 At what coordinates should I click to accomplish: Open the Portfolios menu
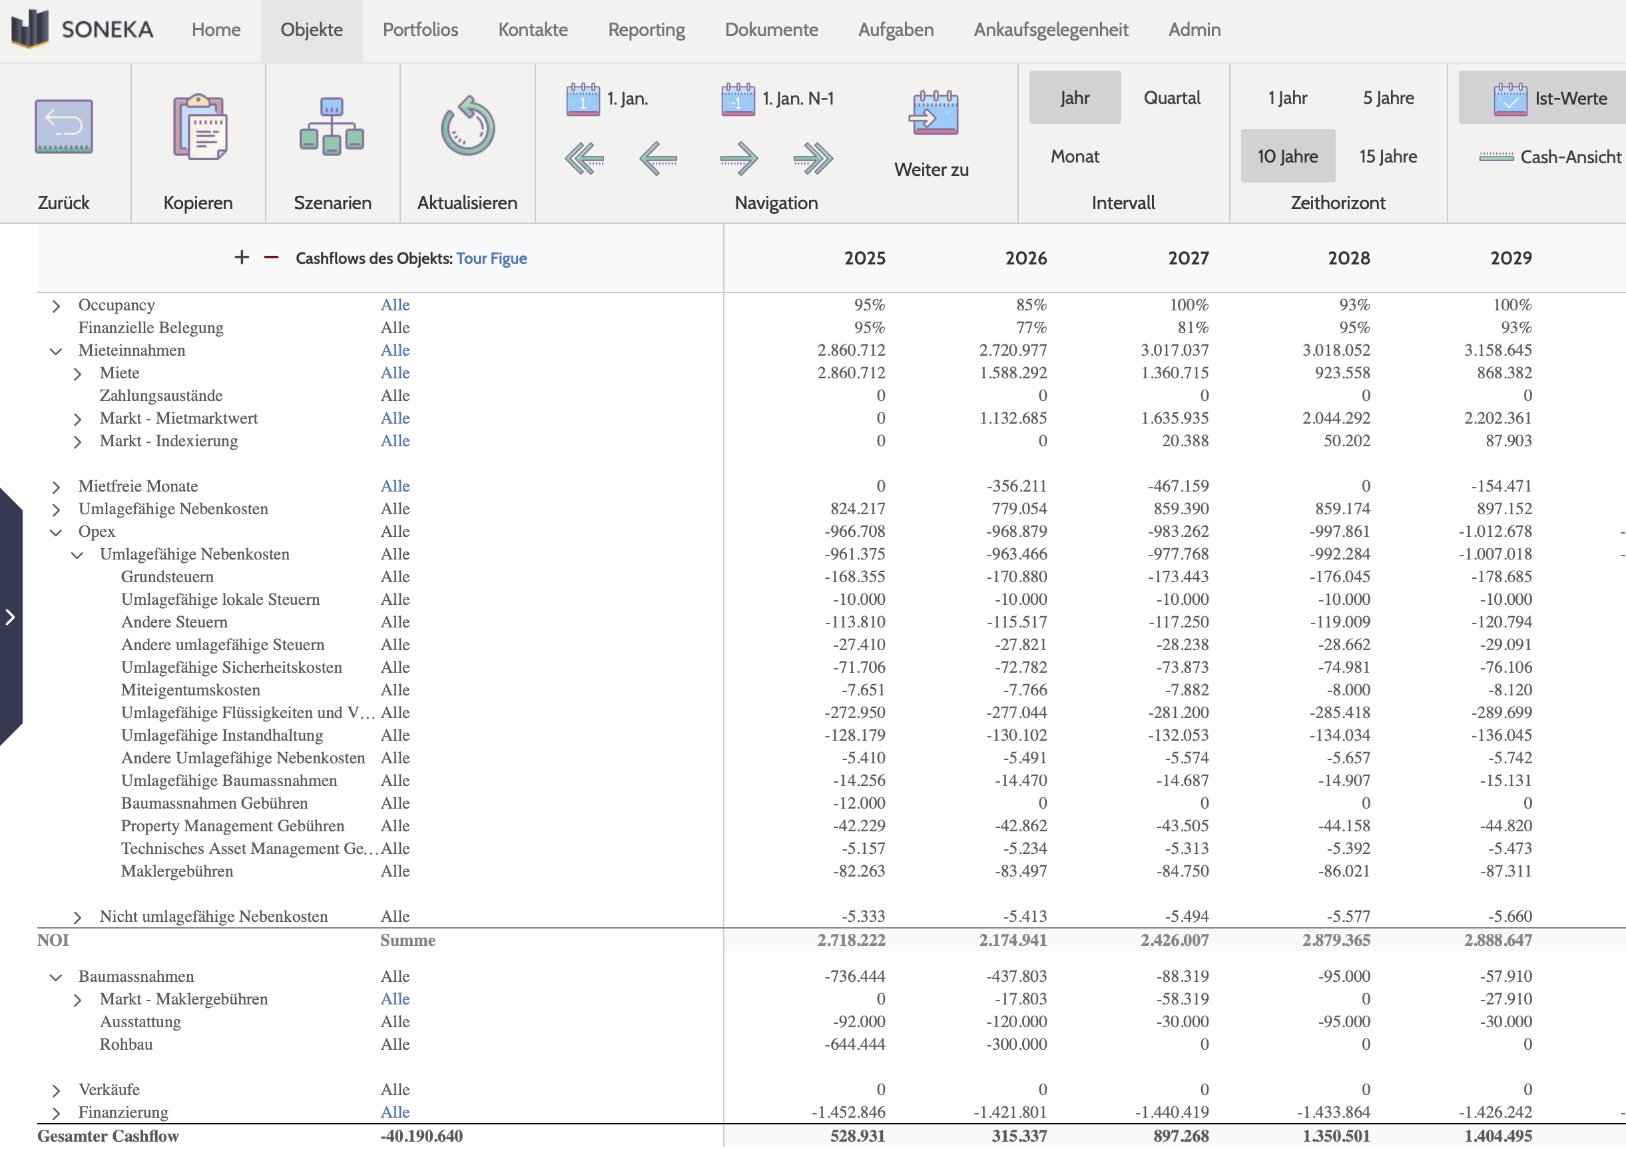419,30
